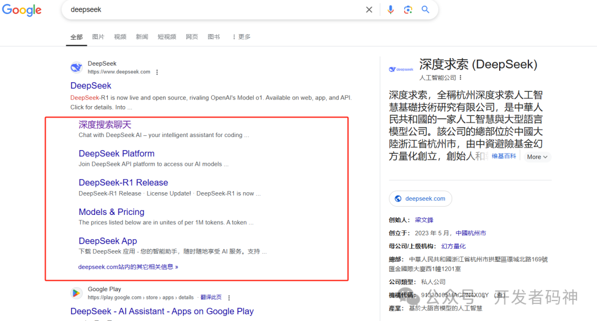Open the DeepSeek App sitelink

click(108, 241)
